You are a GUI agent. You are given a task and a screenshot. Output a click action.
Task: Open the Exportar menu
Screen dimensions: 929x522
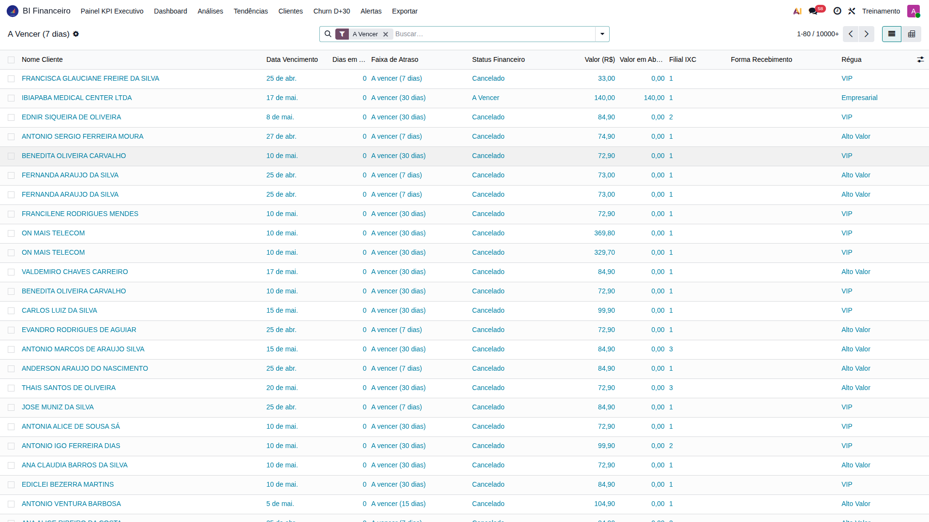405,11
